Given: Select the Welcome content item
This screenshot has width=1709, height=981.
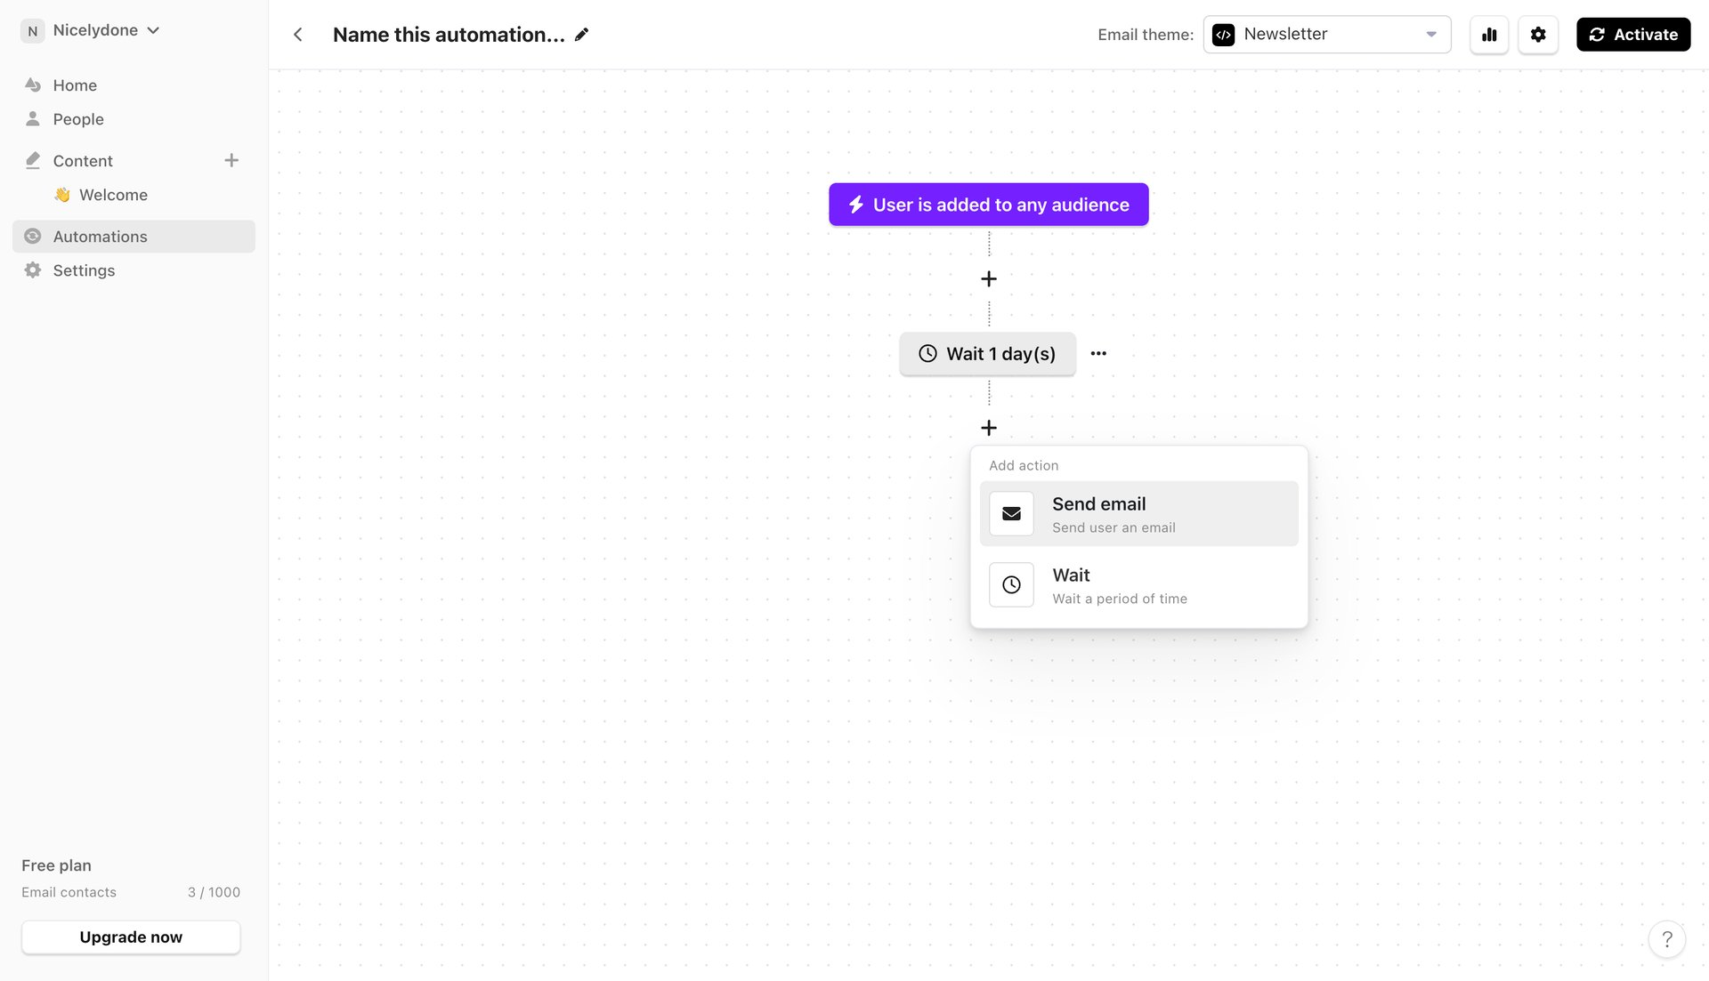Looking at the screenshot, I should point(113,194).
